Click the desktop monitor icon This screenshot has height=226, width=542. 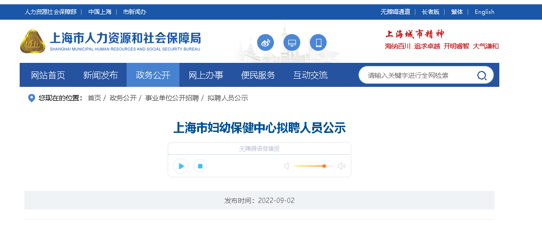tap(292, 43)
